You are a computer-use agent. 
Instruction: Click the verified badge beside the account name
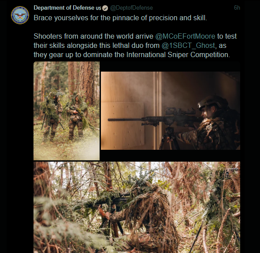coord(105,8)
